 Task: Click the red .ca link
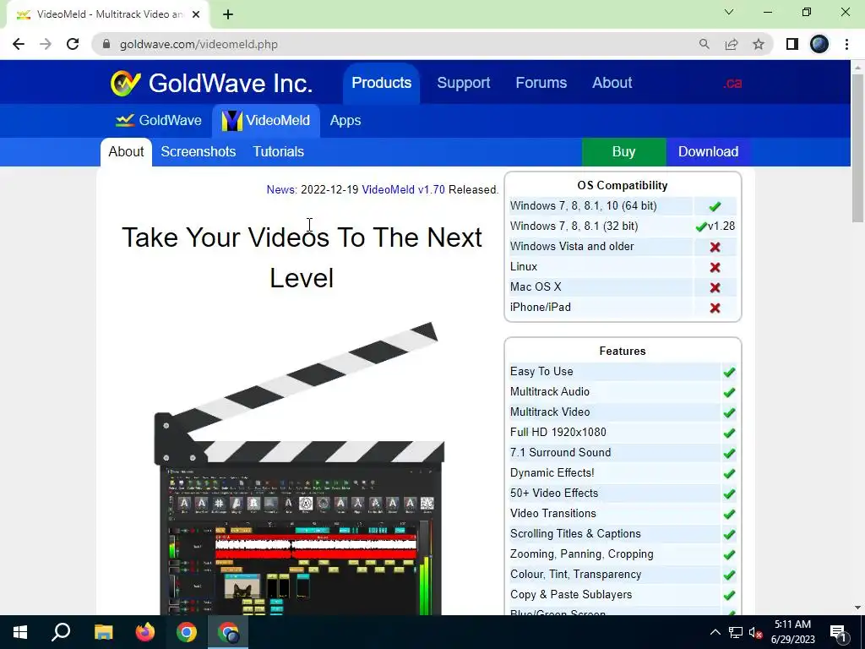pos(732,84)
